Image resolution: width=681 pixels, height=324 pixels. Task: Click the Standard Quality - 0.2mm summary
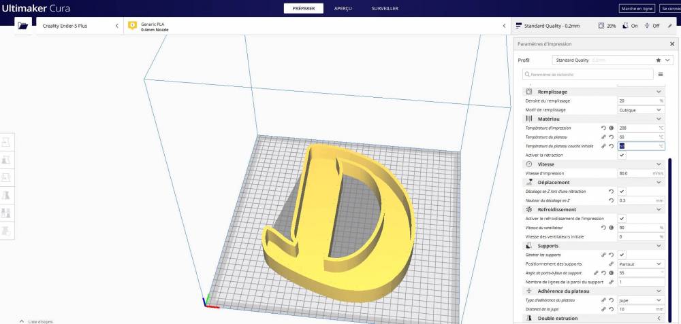click(x=548, y=26)
